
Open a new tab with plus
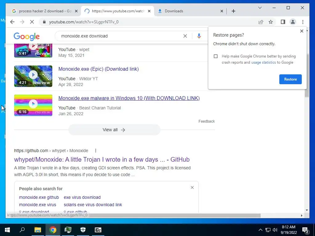click(233, 11)
